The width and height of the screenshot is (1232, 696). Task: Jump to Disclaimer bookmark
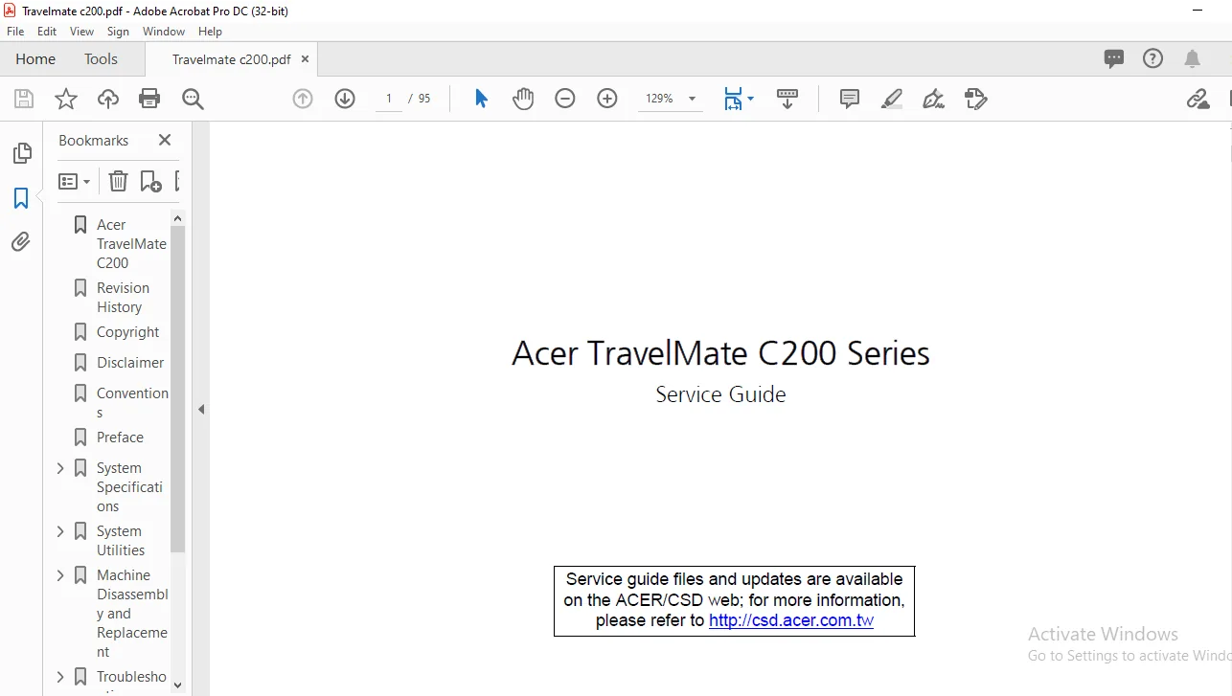point(130,363)
